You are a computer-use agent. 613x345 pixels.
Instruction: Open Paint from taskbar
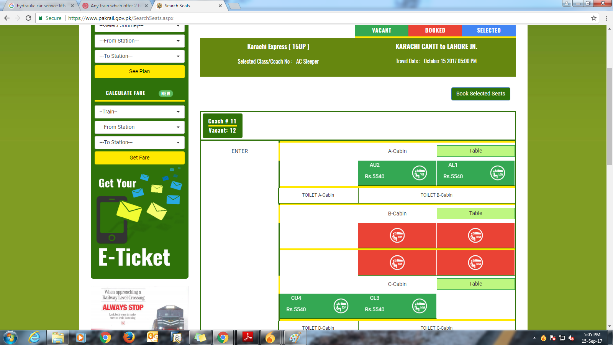(x=295, y=337)
